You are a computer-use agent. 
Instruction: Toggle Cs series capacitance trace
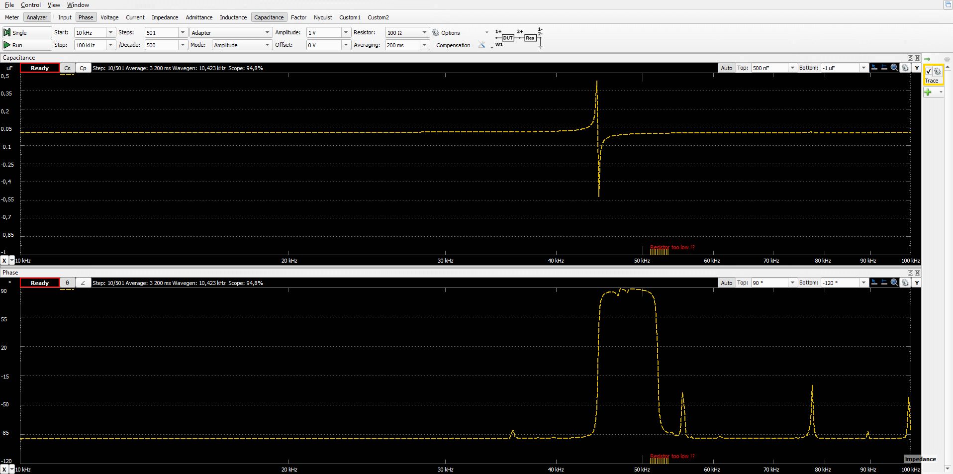pyautogui.click(x=68, y=68)
